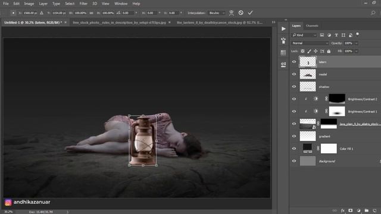Open the Layer menu
Image resolution: width=381 pixels, height=214 pixels.
pyautogui.click(x=43, y=4)
